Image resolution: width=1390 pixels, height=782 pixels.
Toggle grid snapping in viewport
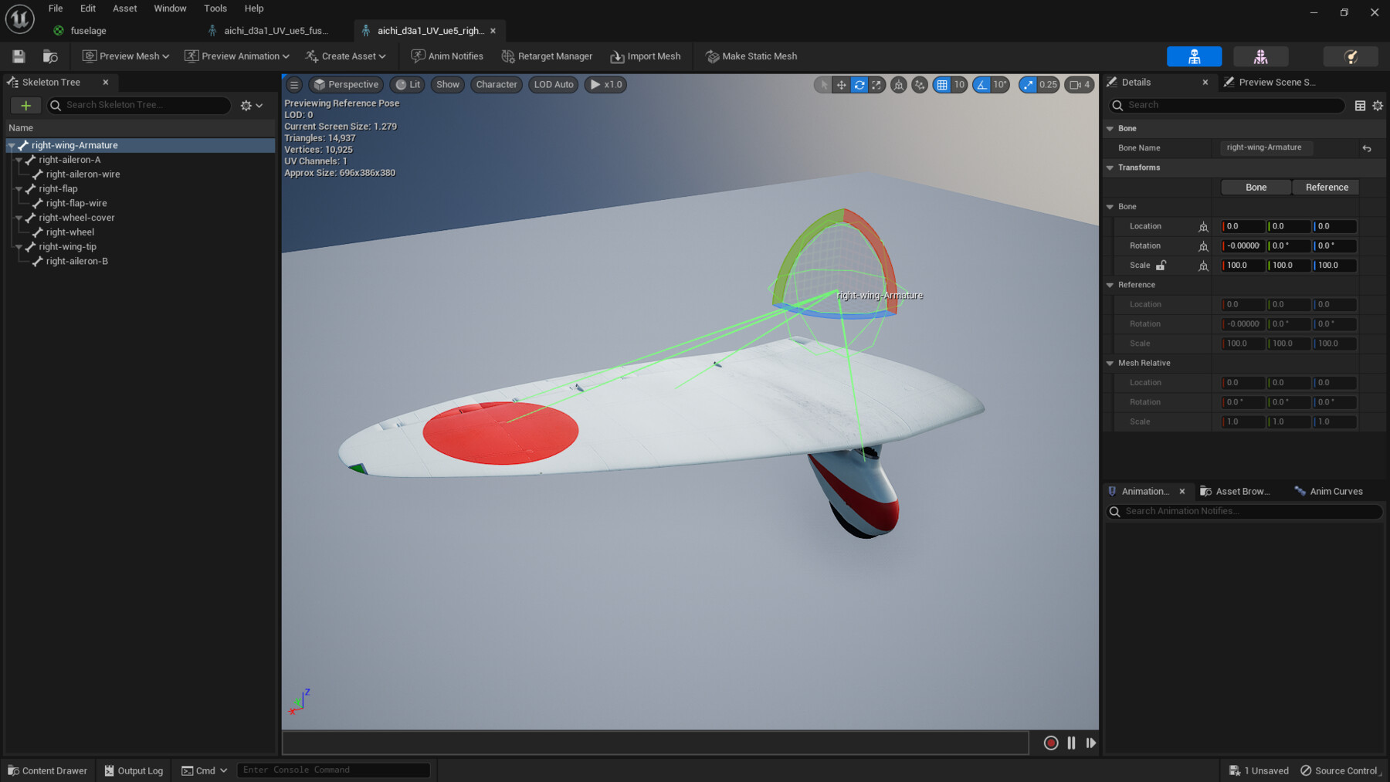click(x=942, y=85)
